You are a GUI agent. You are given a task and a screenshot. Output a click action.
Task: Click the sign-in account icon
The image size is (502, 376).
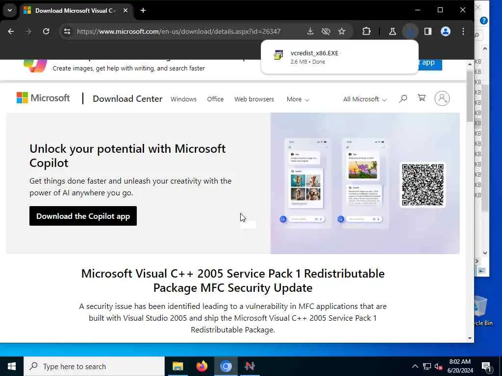point(442,98)
